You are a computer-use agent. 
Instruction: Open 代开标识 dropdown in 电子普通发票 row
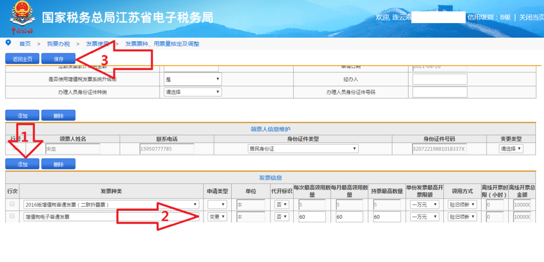pos(282,217)
